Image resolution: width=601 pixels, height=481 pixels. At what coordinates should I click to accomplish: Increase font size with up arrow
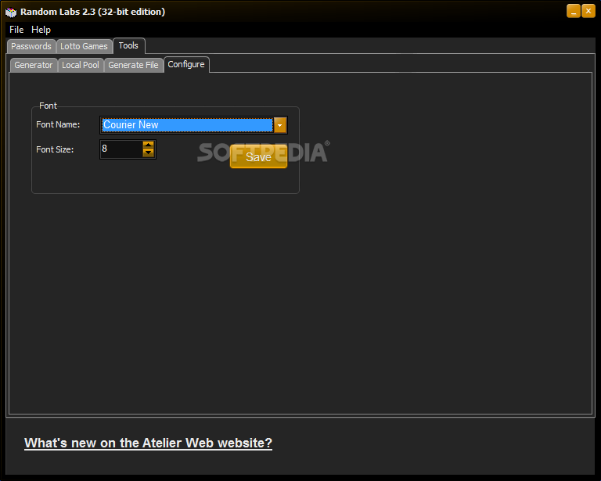(x=149, y=145)
